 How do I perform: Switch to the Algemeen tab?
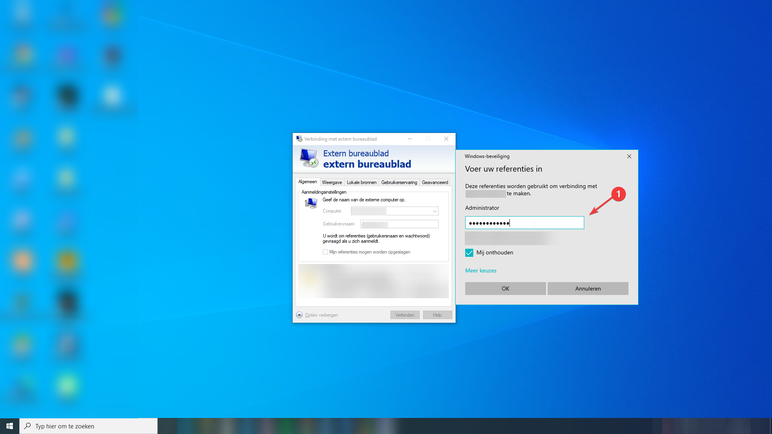pyautogui.click(x=308, y=182)
